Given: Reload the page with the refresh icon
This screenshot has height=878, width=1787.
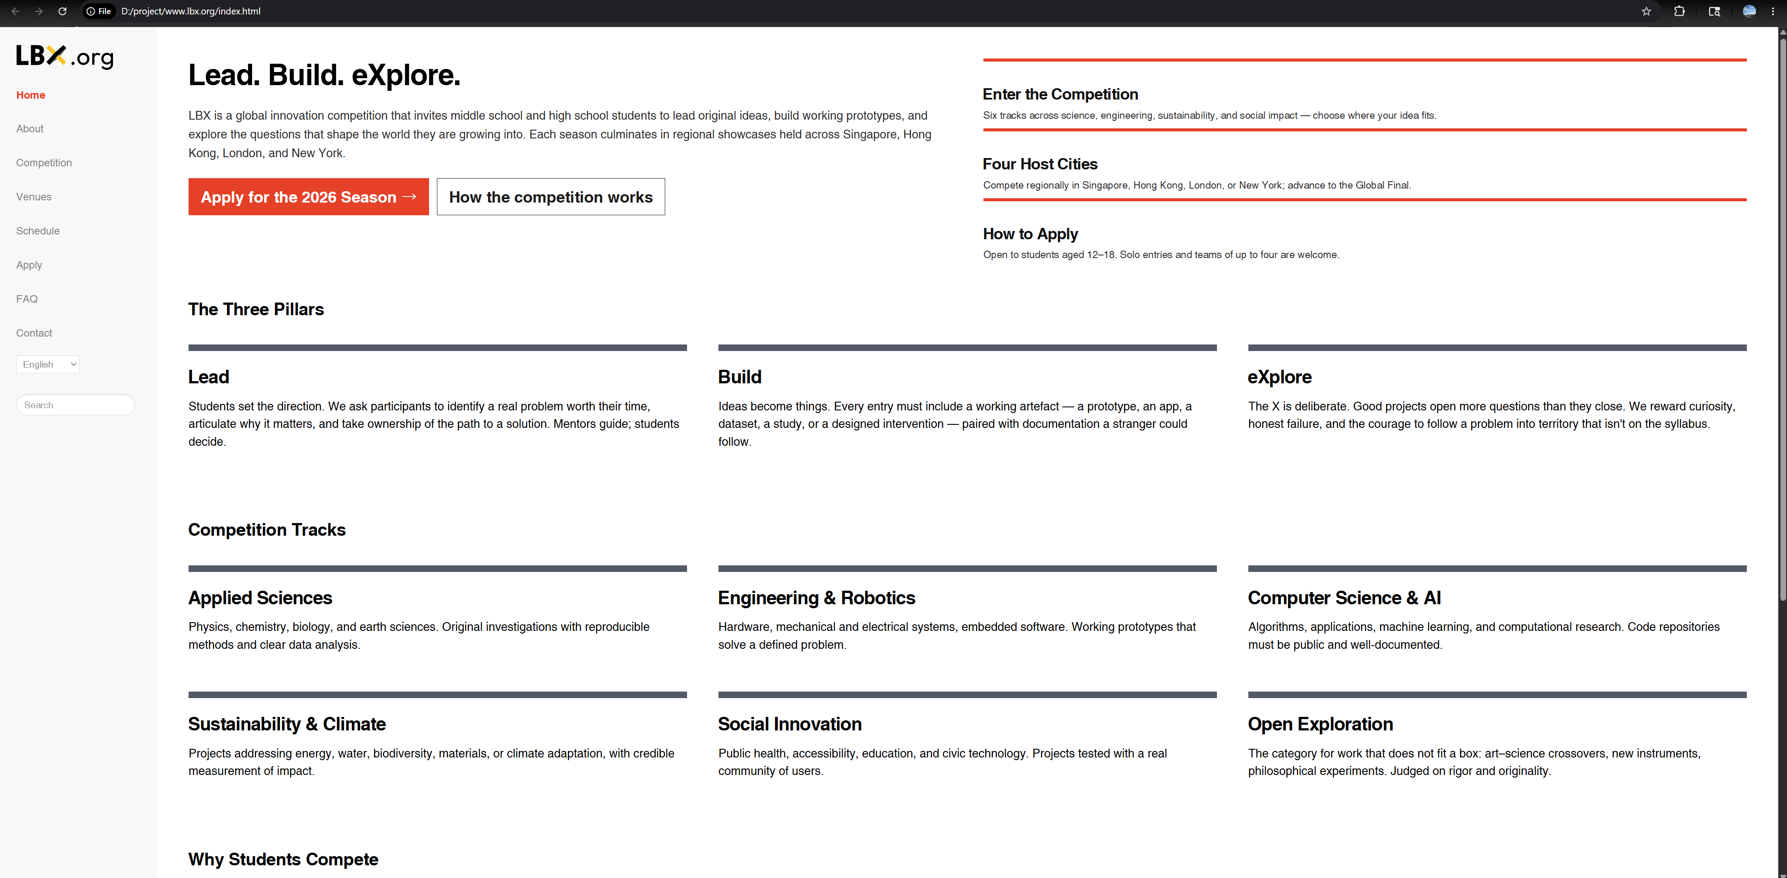Looking at the screenshot, I should pyautogui.click(x=62, y=11).
